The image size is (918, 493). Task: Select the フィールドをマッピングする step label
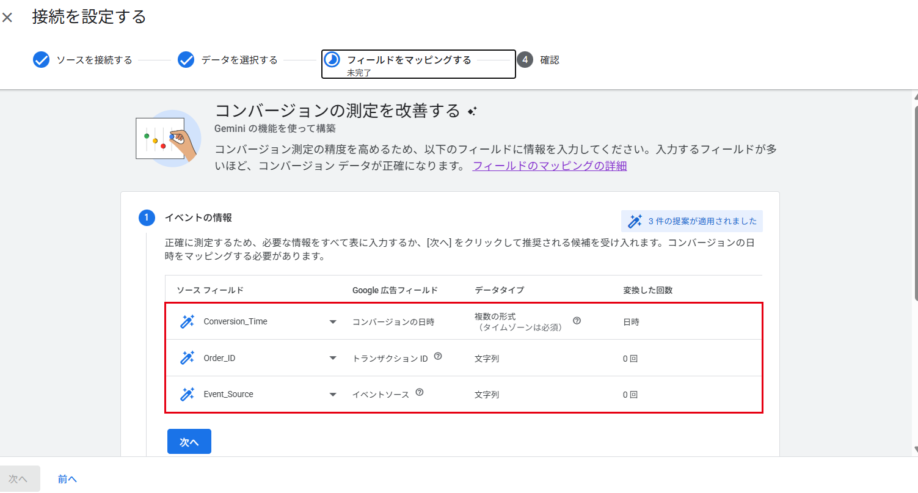[409, 60]
